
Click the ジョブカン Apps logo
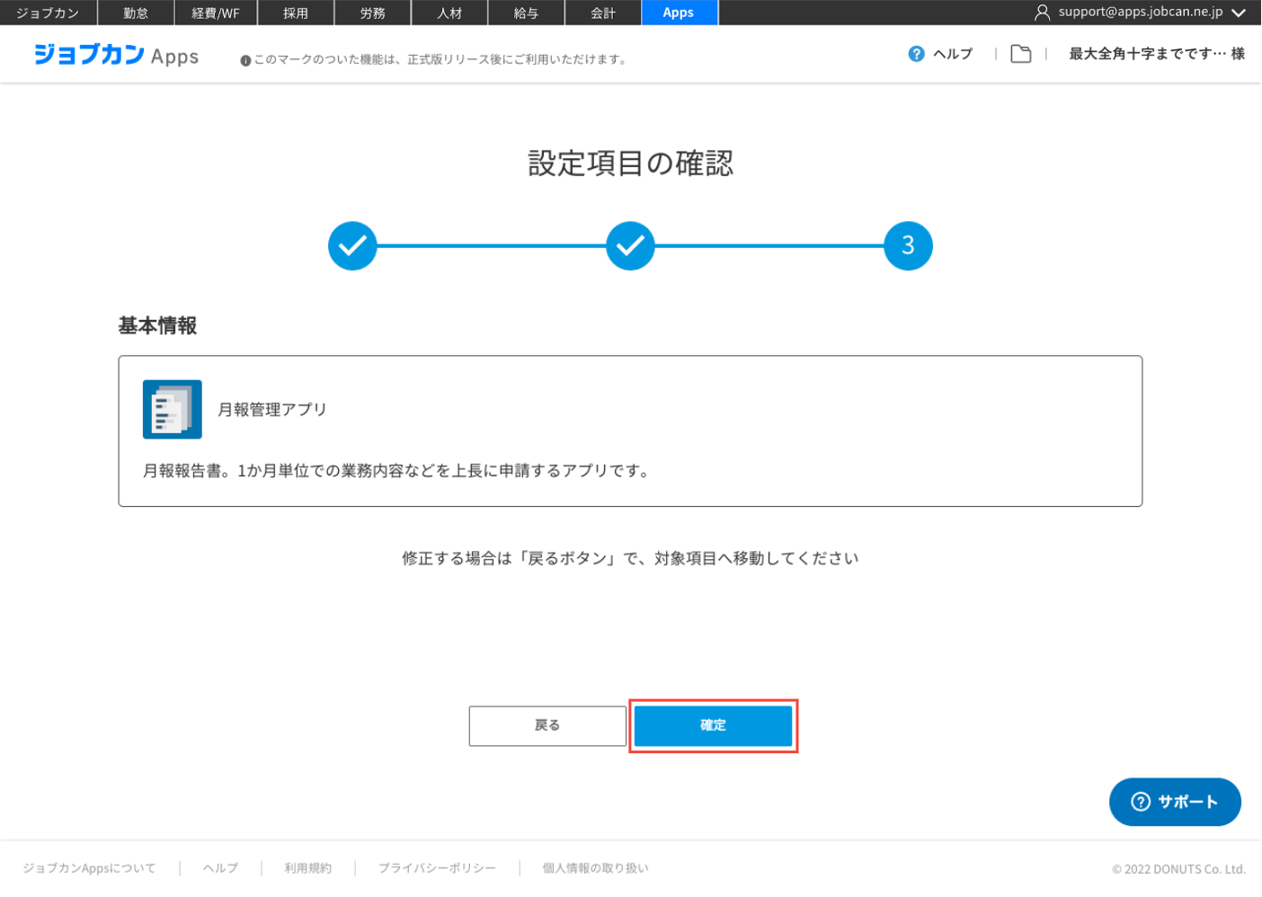[116, 55]
